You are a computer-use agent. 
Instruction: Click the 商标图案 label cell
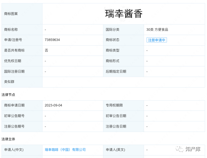[x=11, y=14]
